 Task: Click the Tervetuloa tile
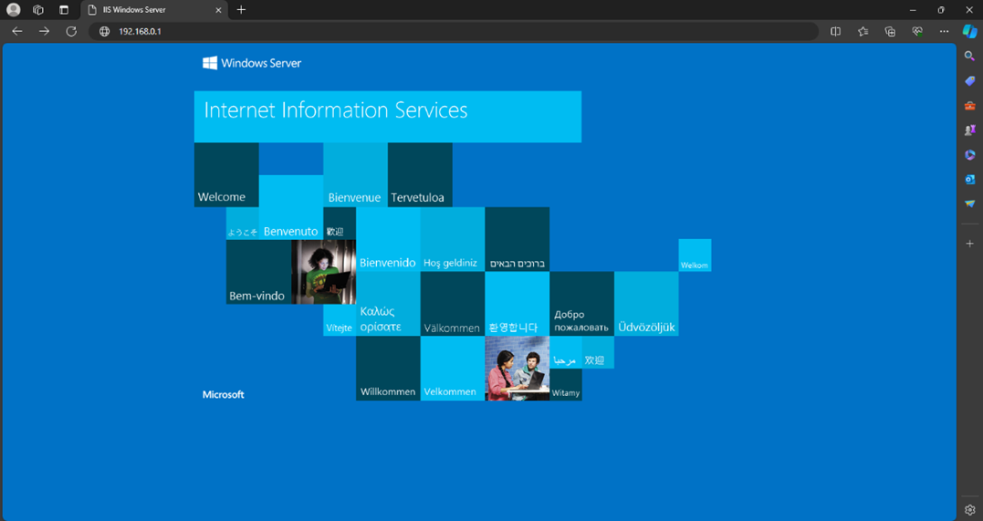pos(420,175)
